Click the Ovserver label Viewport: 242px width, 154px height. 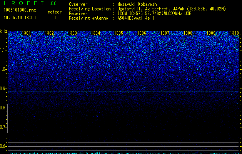click(x=78, y=4)
